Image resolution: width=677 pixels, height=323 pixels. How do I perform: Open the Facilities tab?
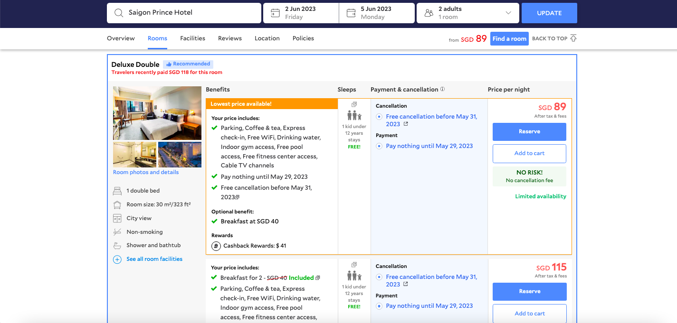coord(192,38)
